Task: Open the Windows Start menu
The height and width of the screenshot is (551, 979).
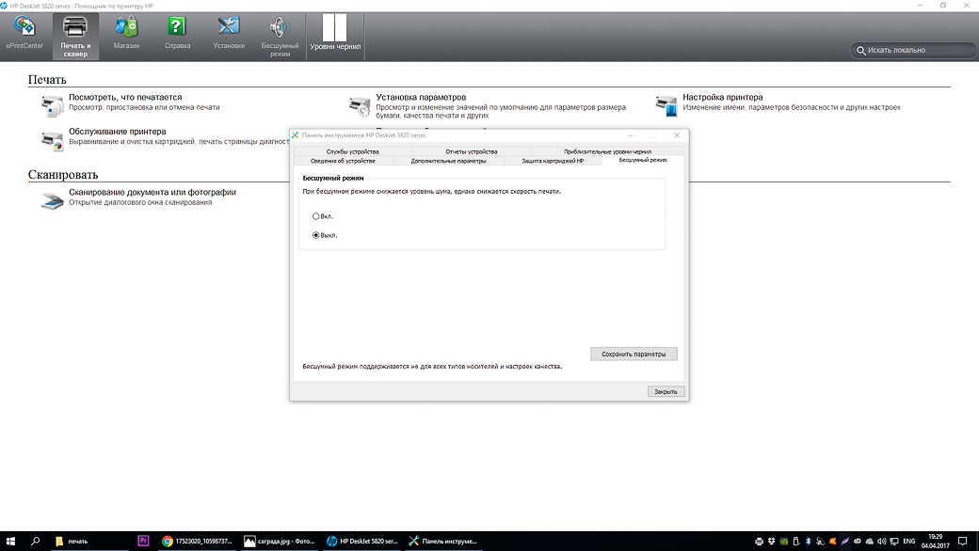Action: pyautogui.click(x=10, y=541)
